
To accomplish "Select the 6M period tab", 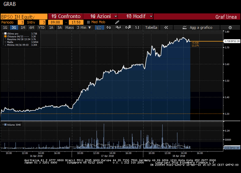I will [x=31, y=27].
